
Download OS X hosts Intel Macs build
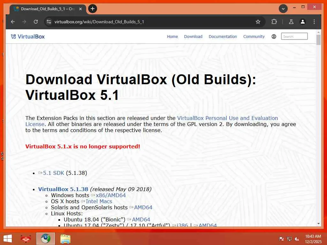[x=99, y=202]
